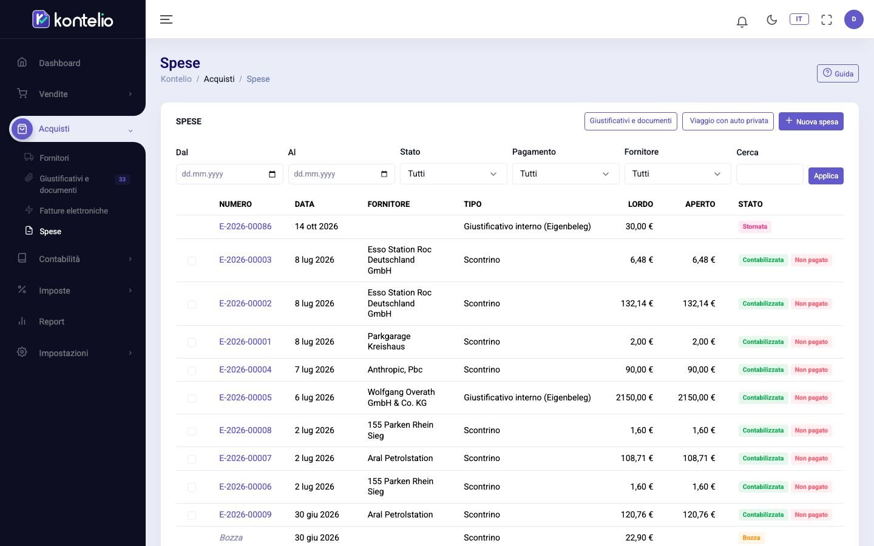Click the Acquisti bag icon

click(x=22, y=129)
